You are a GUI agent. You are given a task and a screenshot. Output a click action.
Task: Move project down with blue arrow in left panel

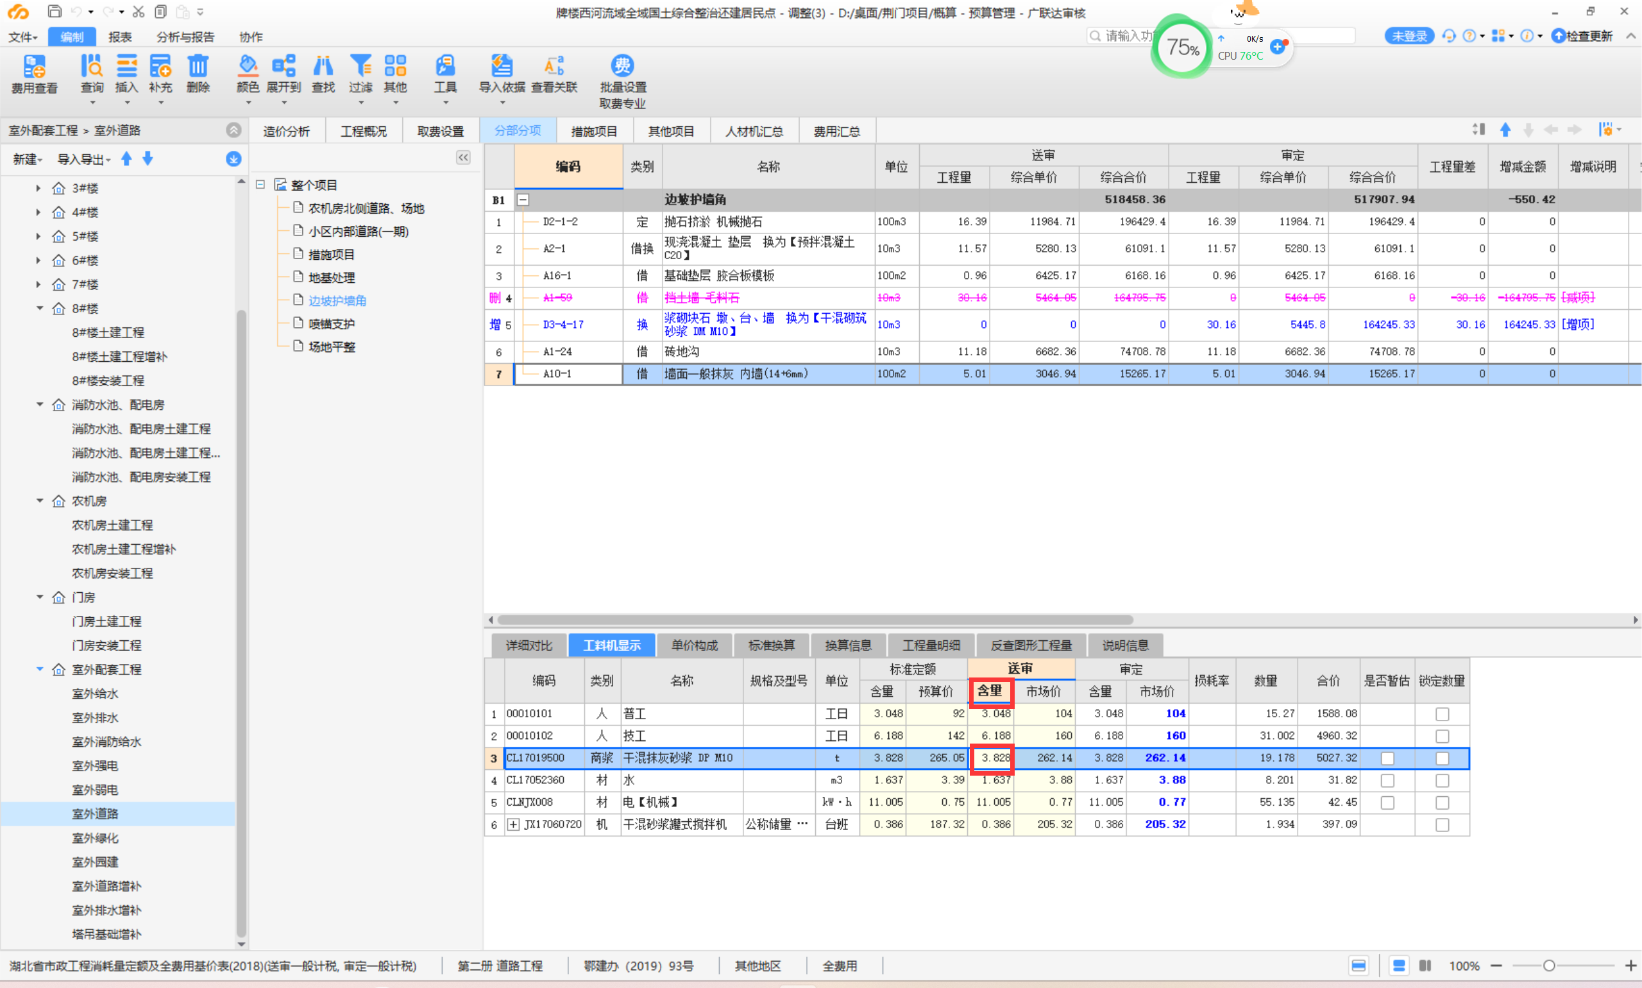[148, 158]
